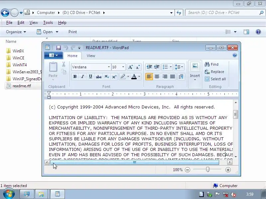Open Customize Quick Access Toolbar dropdown
Image resolution: width=266 pixels, height=199 pixels.
(x=79, y=48)
